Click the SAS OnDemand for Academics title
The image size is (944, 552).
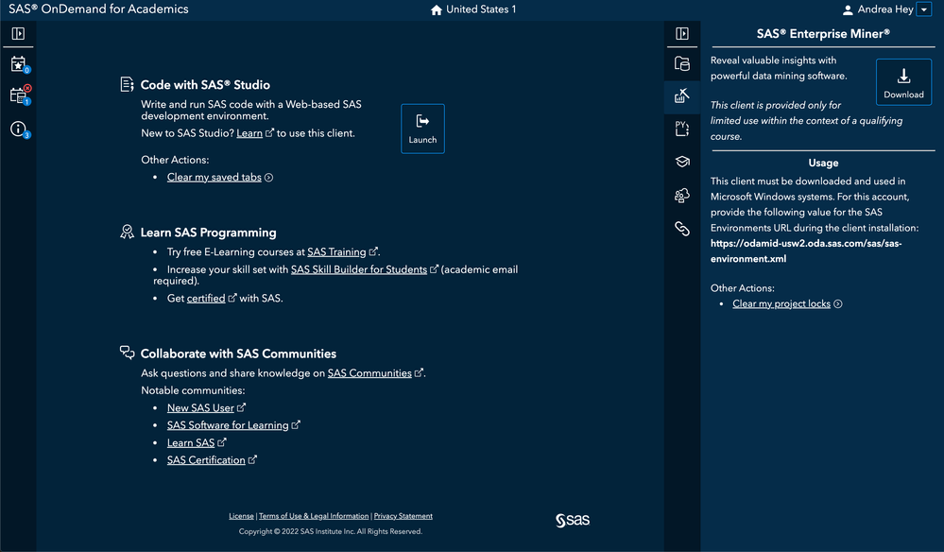(98, 9)
